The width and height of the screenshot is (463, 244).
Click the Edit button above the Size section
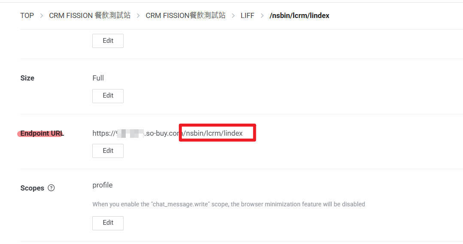click(x=108, y=41)
